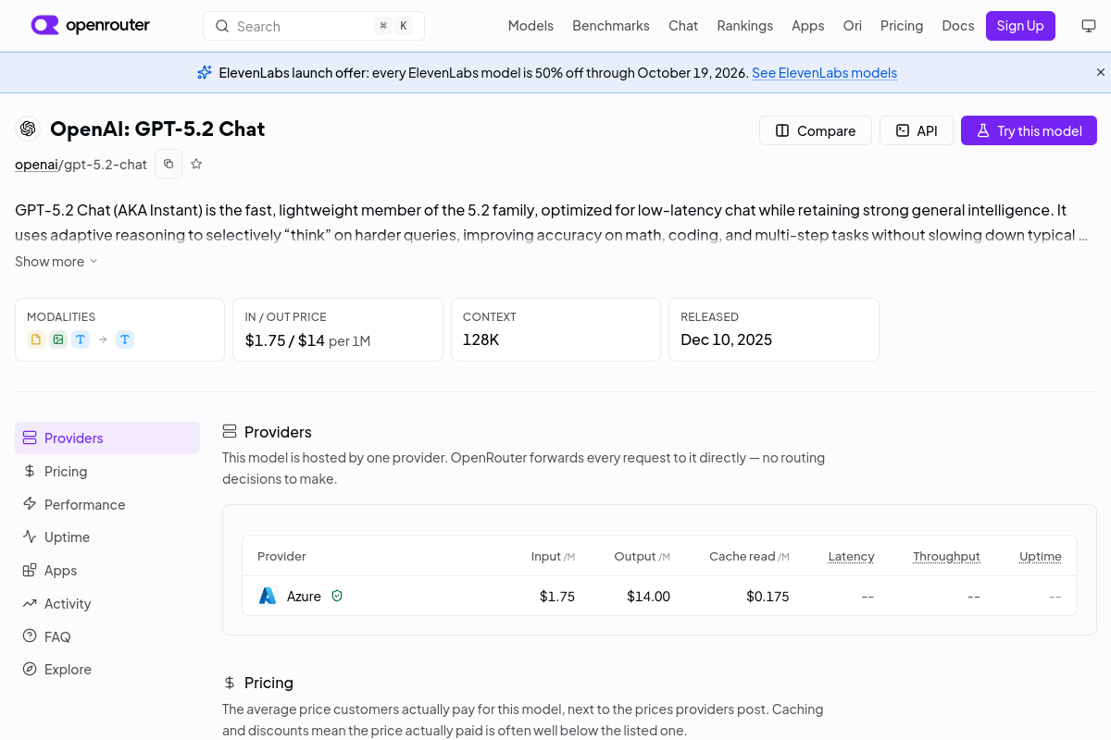
Task: Open the openai organization link
Action: pyautogui.click(x=36, y=165)
